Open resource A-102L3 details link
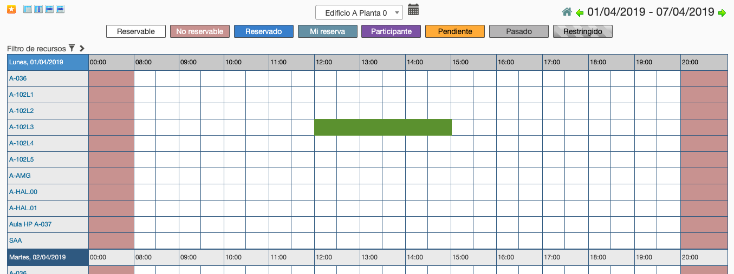The height and width of the screenshot is (274, 734). click(x=21, y=127)
